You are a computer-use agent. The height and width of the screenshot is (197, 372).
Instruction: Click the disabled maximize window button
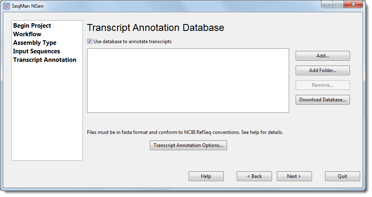pos(338,4)
